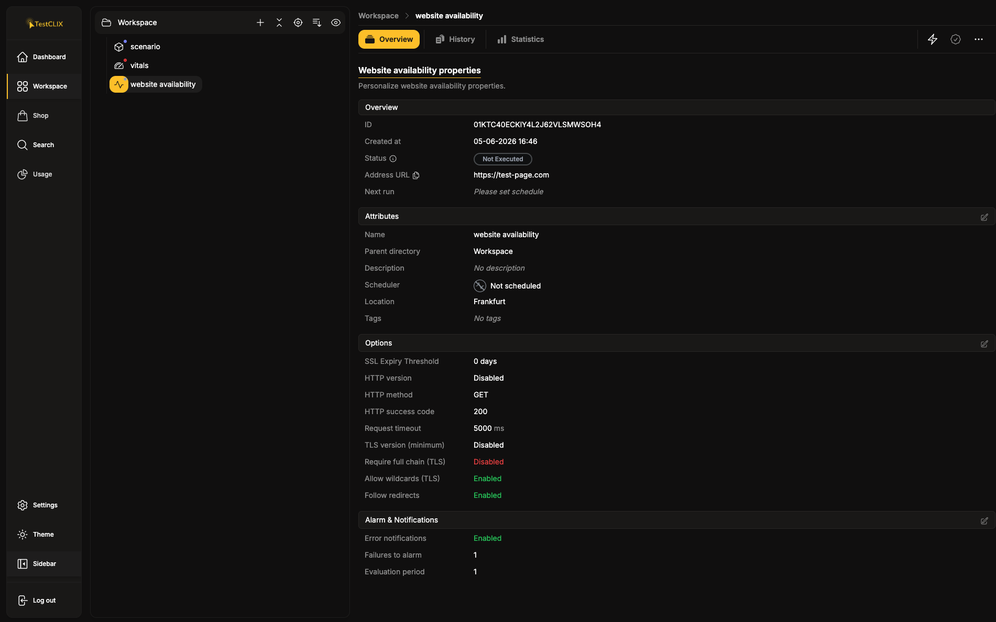Click the Not Executed status badge
The width and height of the screenshot is (996, 622).
tap(503, 159)
